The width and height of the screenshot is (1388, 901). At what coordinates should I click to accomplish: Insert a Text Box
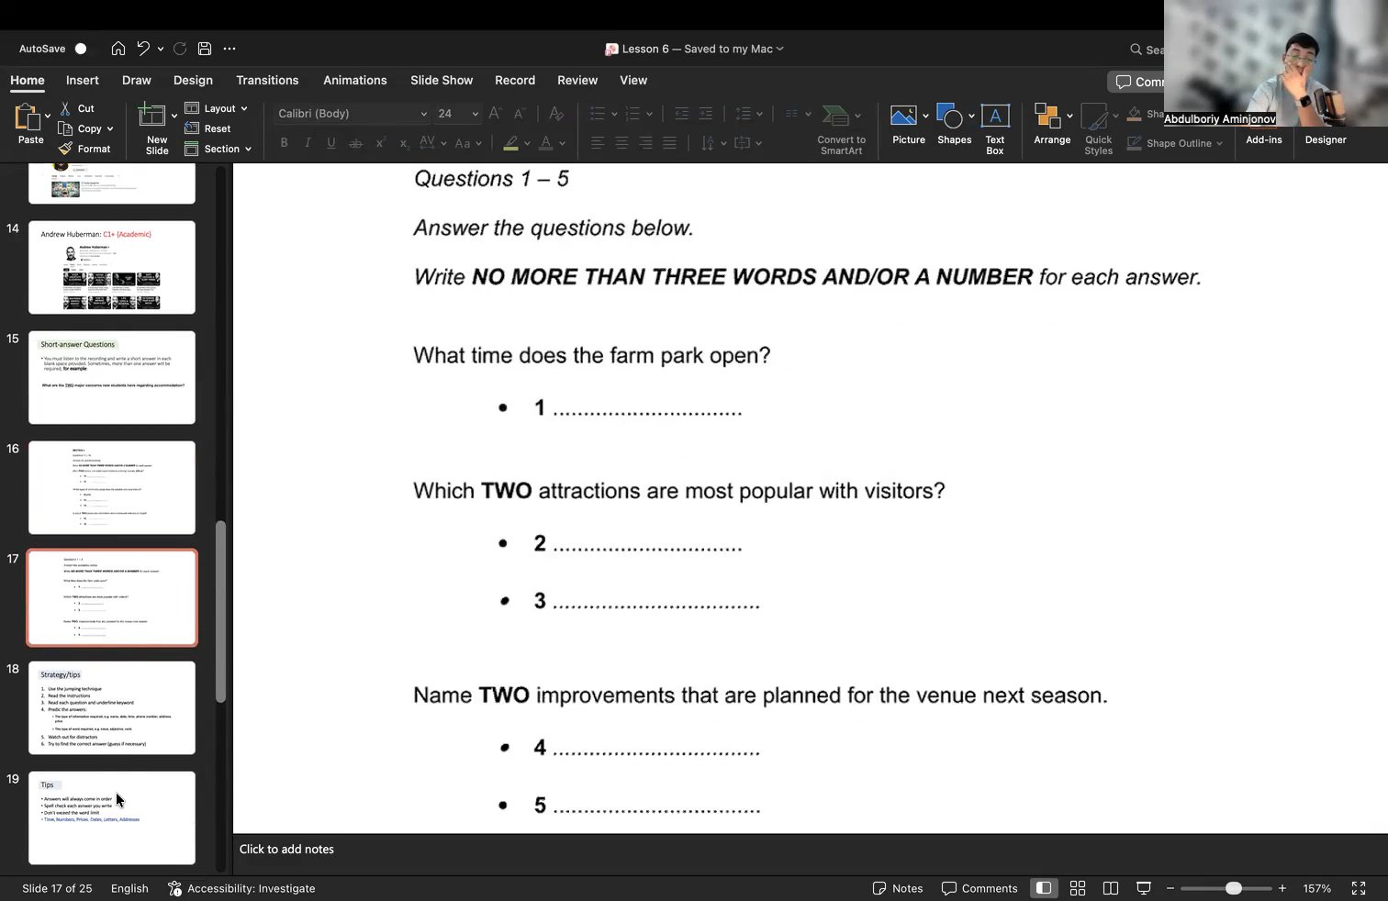pos(995,117)
